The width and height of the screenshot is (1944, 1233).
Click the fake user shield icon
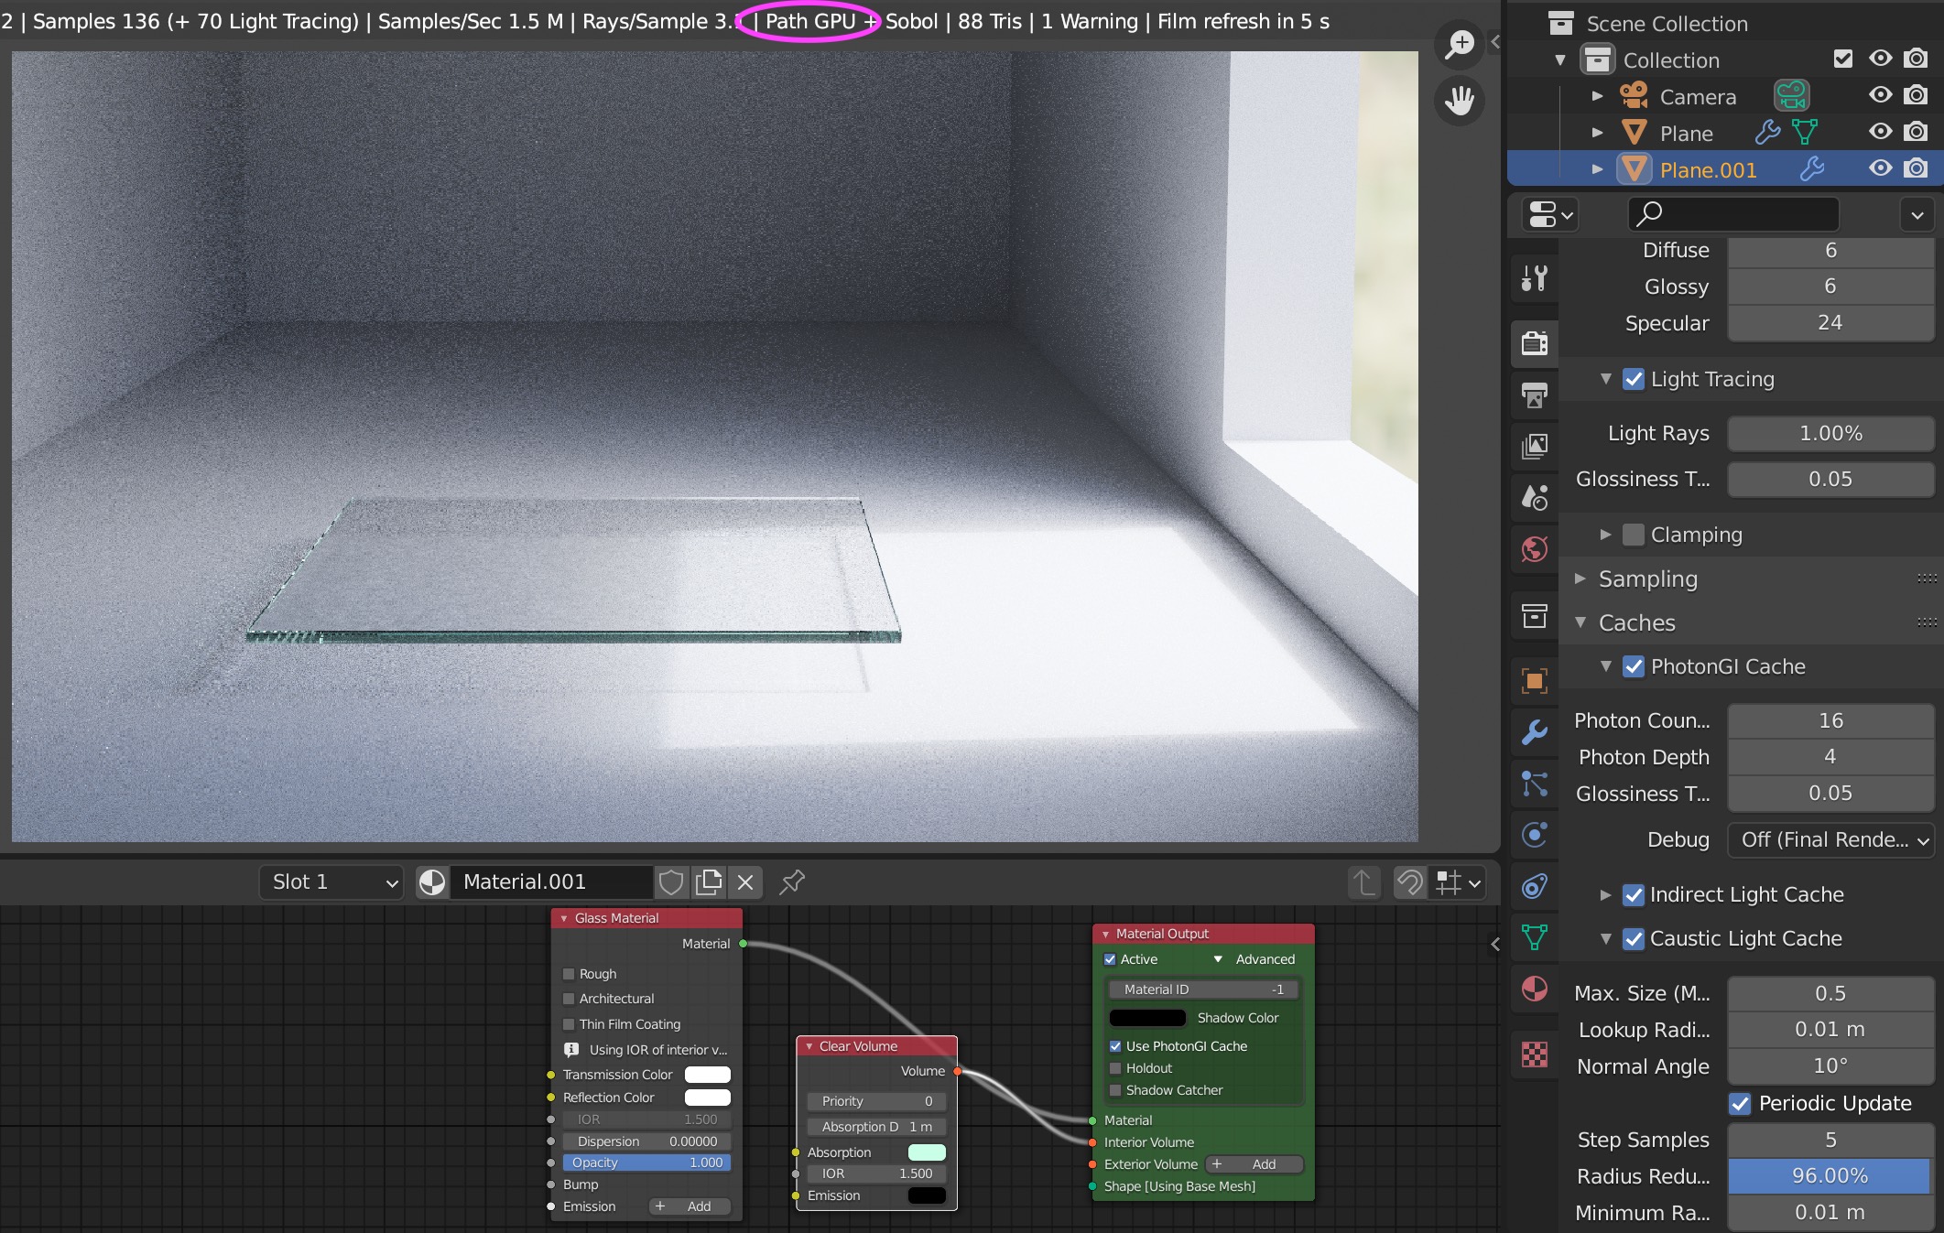671,882
